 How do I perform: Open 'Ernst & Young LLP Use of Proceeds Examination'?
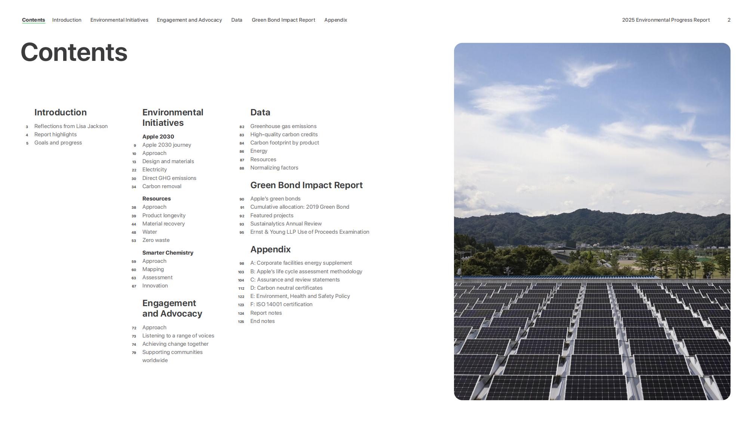tap(310, 232)
